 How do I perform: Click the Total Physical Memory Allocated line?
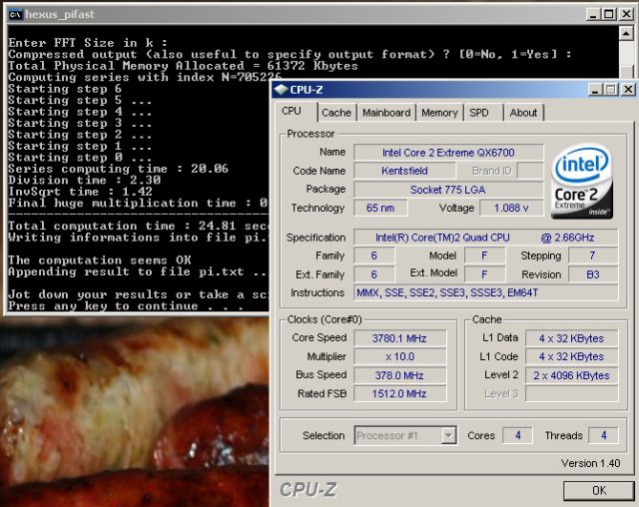(183, 66)
